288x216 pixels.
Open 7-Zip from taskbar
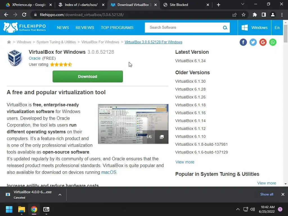pyautogui.click(x=46, y=209)
